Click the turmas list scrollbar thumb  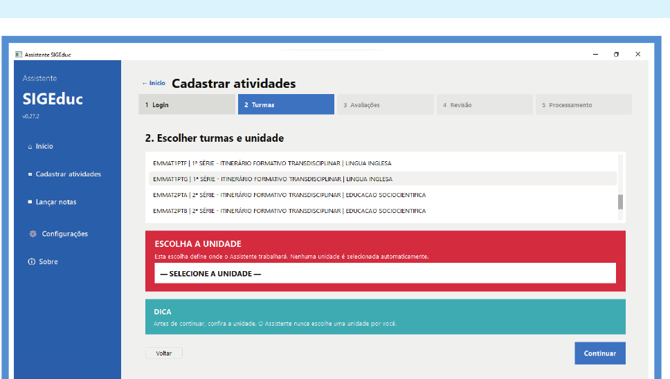620,202
